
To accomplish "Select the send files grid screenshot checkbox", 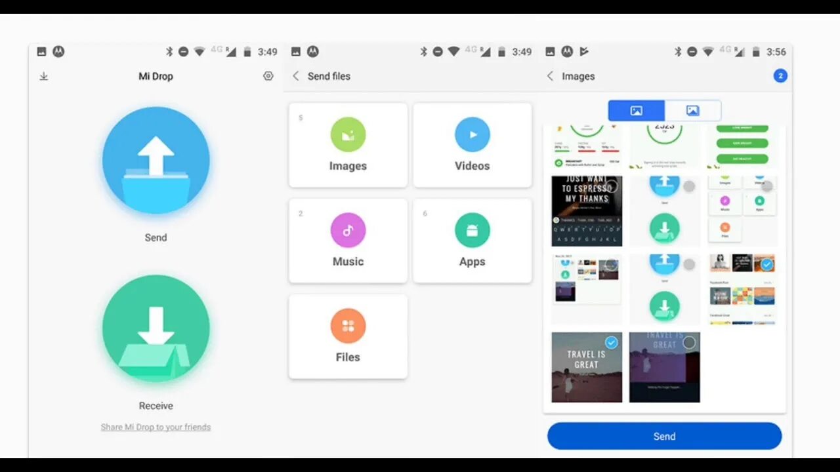I will (766, 186).
